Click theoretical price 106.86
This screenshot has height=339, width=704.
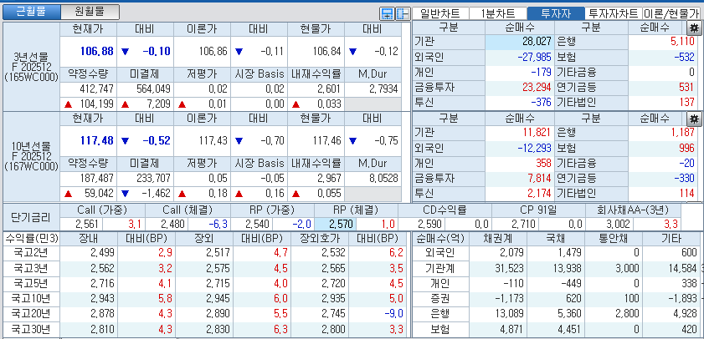click(213, 52)
